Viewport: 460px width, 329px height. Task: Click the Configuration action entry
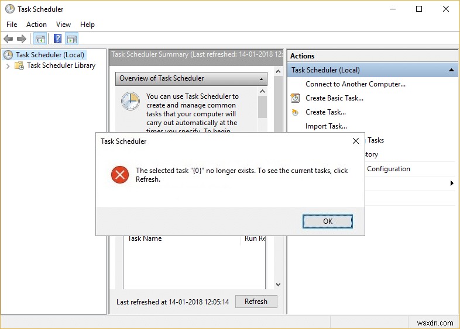click(x=389, y=169)
